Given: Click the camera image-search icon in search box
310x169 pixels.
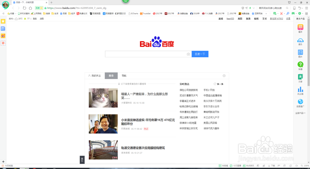Looking at the screenshot, I should [x=188, y=54].
